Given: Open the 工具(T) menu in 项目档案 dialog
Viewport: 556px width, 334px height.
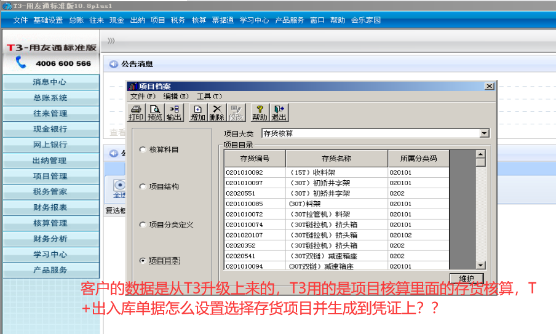Looking at the screenshot, I should point(209,96).
